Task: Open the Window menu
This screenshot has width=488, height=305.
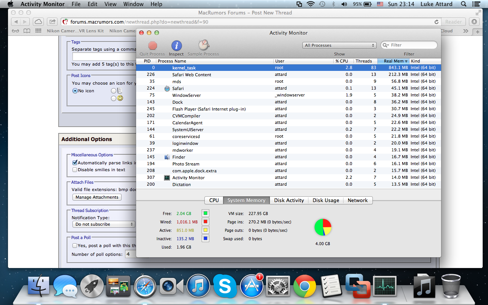Action: 133,4
